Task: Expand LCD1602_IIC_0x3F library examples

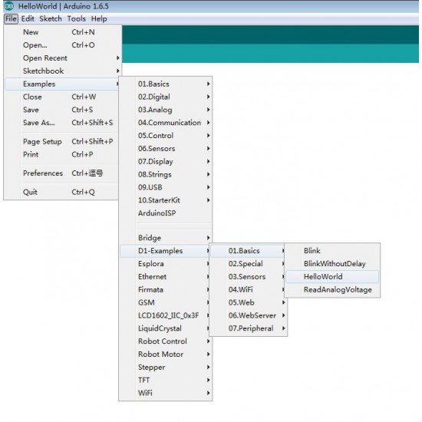Action: (166, 315)
